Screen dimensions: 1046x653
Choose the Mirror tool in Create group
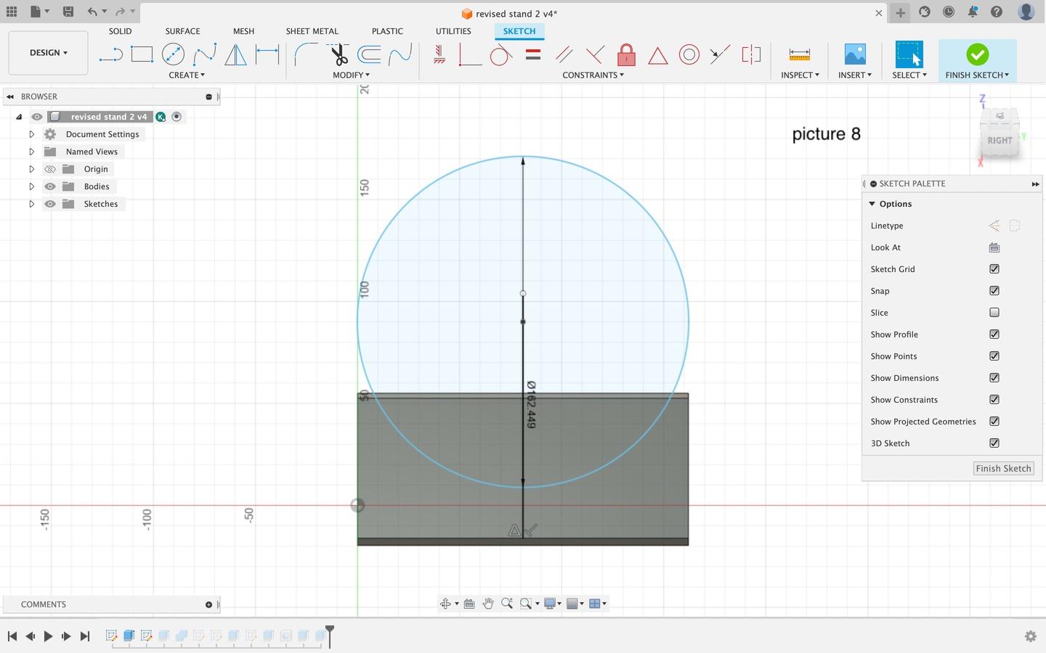click(x=235, y=54)
